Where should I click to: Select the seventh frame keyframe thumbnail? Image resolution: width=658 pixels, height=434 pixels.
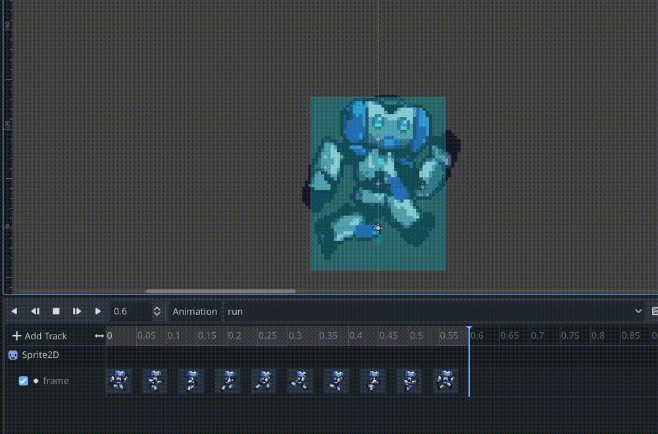337,381
